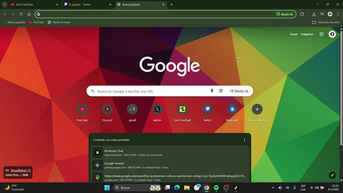
Task: Open a new tab with plus button
Action: tap(171, 5)
